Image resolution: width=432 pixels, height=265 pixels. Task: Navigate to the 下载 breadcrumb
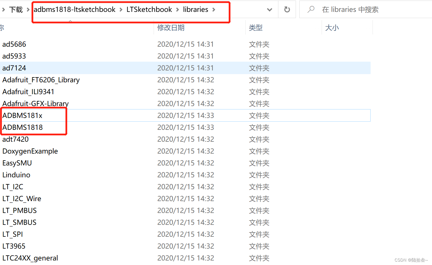[16, 9]
